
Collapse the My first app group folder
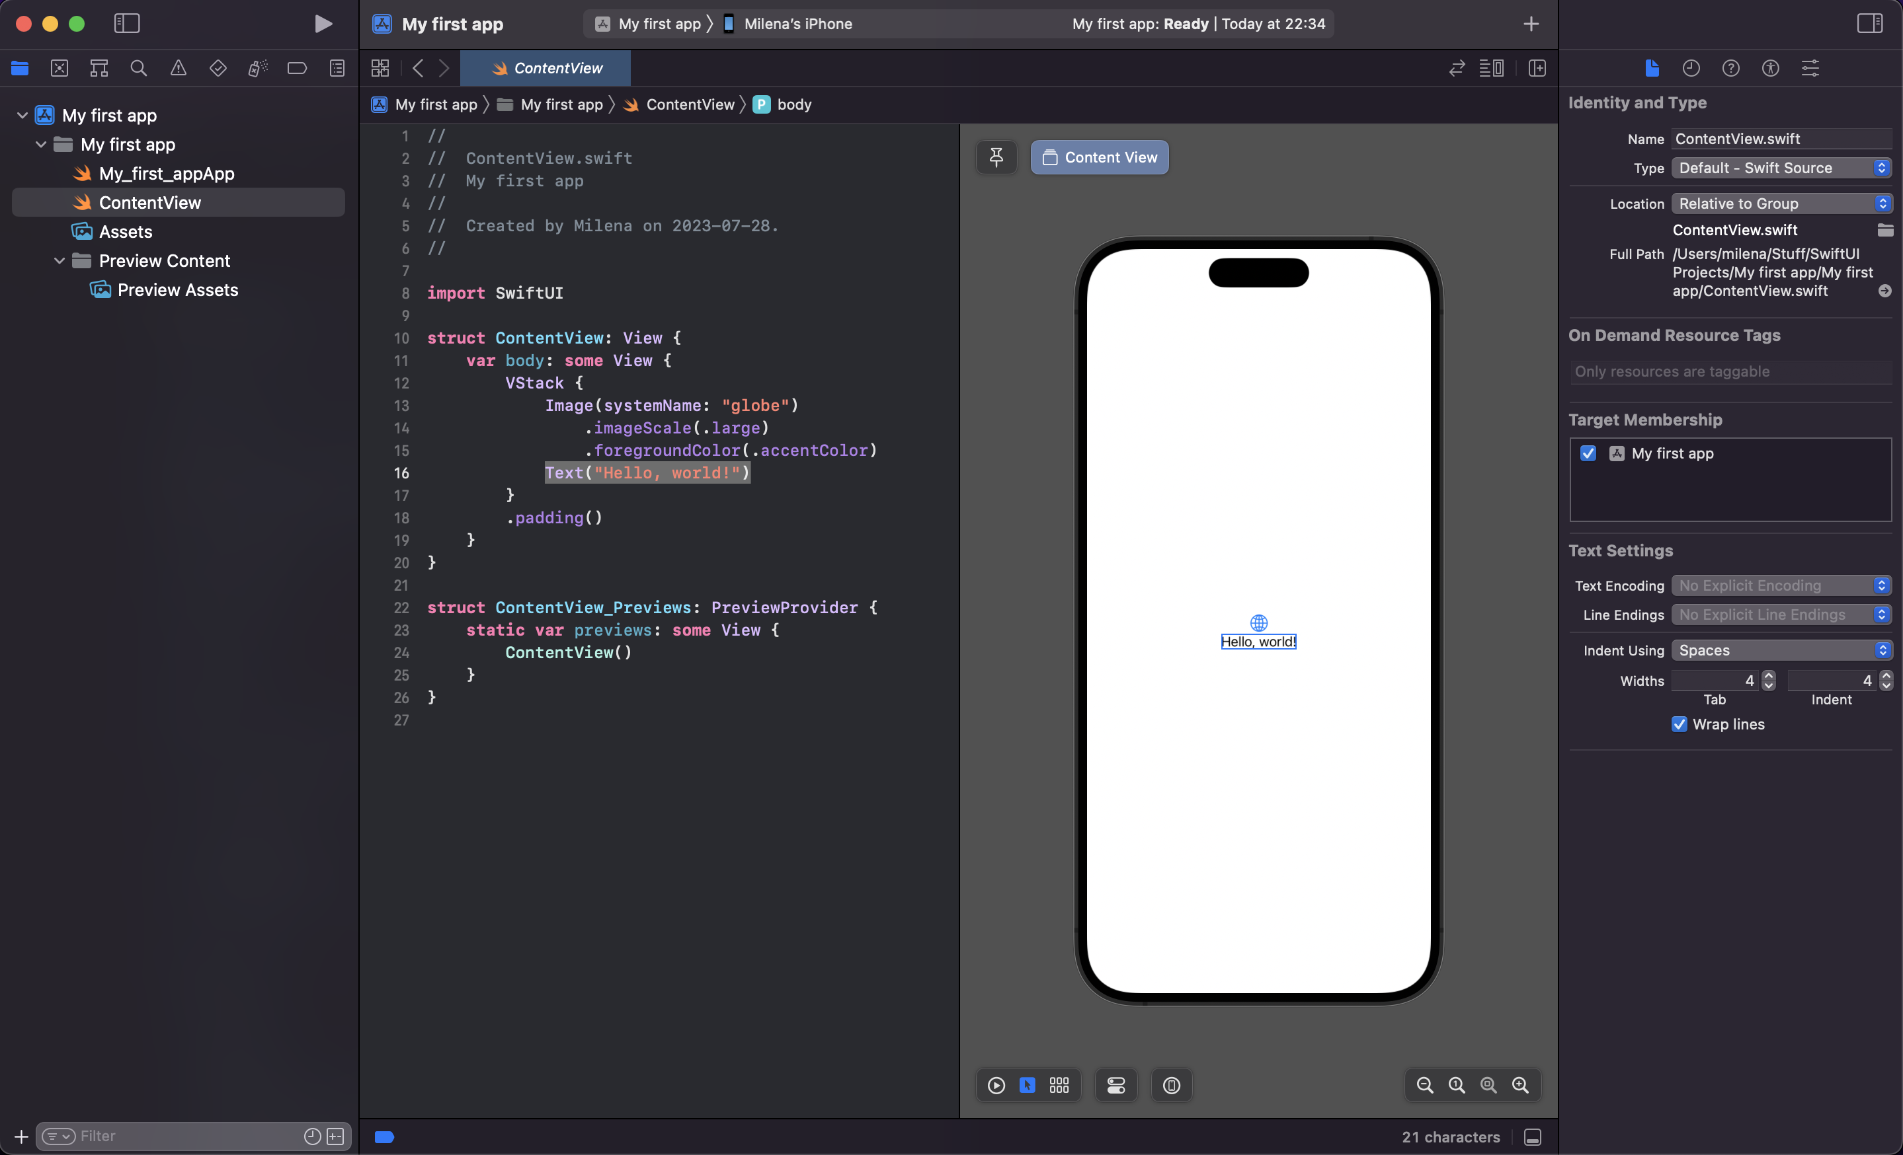(41, 144)
